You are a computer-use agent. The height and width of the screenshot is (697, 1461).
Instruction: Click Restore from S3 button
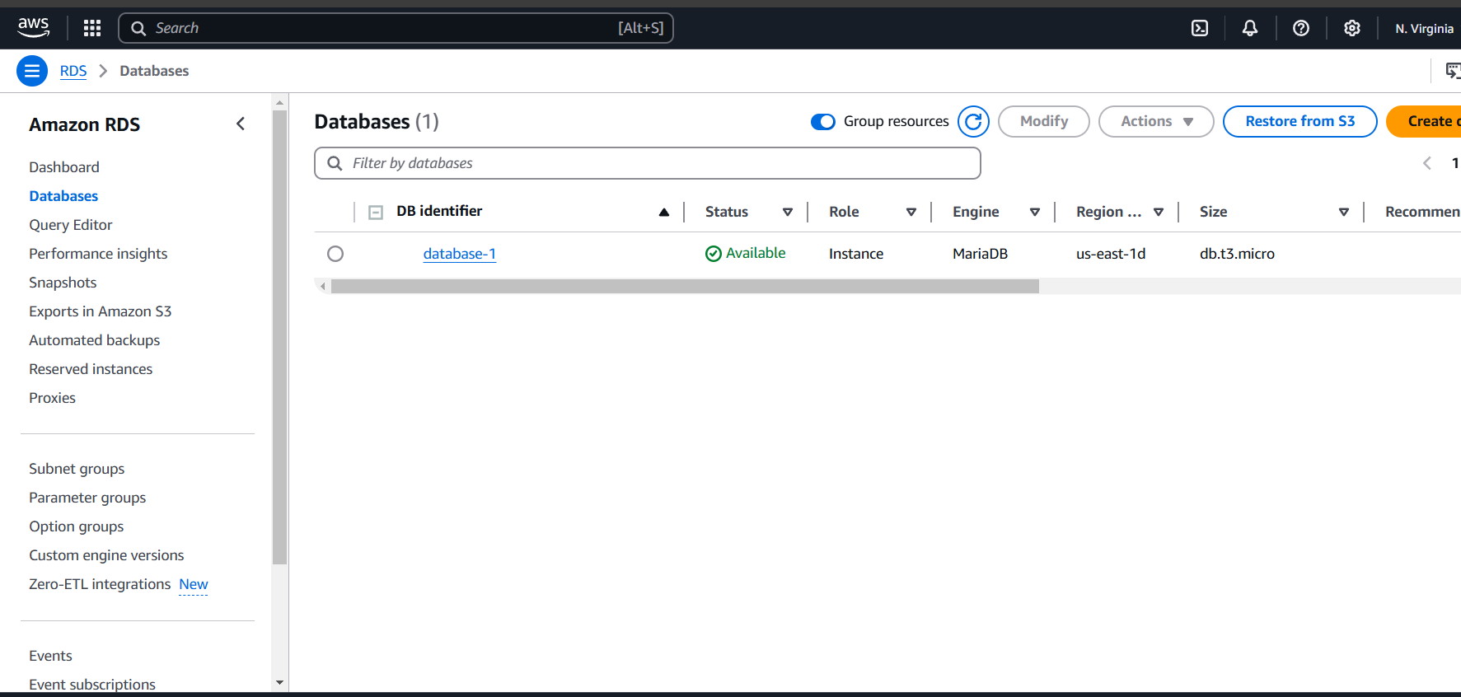coord(1300,121)
